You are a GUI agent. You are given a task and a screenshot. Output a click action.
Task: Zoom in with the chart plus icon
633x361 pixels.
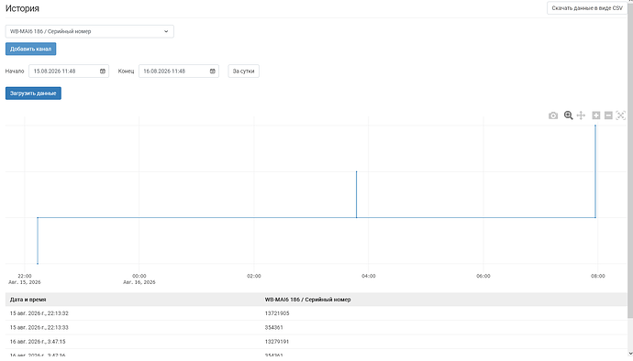click(x=596, y=115)
